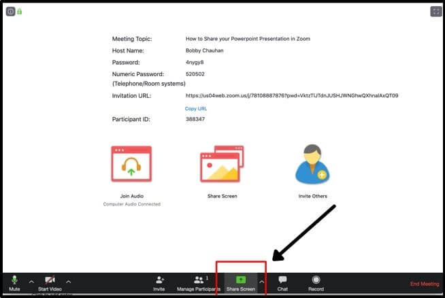The image size is (445, 298).
Task: Click the Invite Others person icon
Action: [x=312, y=165]
